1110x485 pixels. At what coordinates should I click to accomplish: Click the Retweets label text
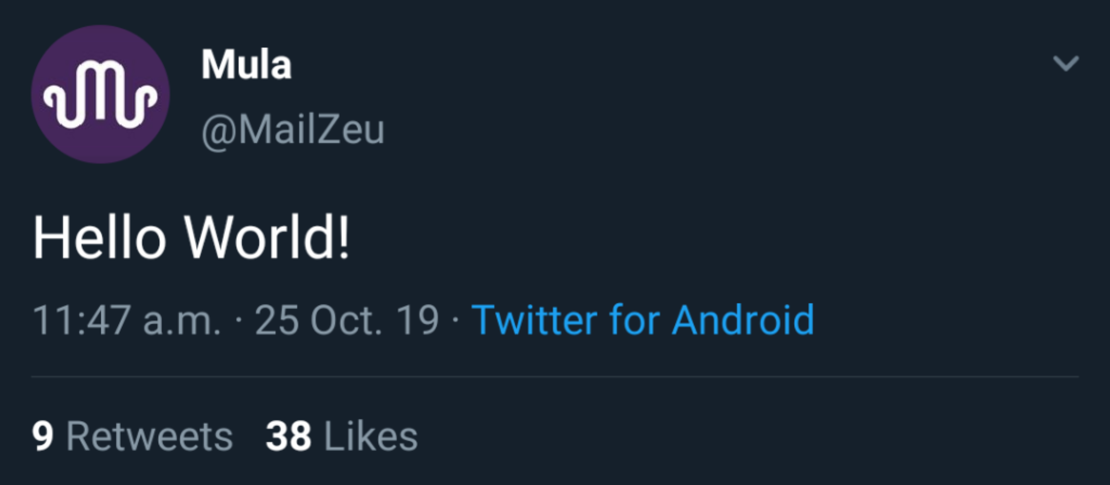tap(150, 436)
